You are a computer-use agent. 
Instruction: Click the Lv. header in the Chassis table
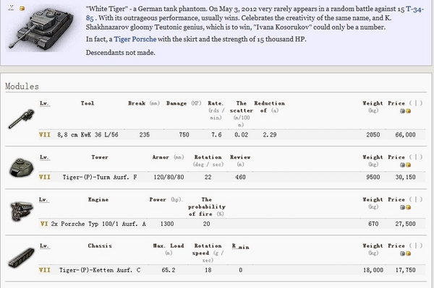[44, 245]
